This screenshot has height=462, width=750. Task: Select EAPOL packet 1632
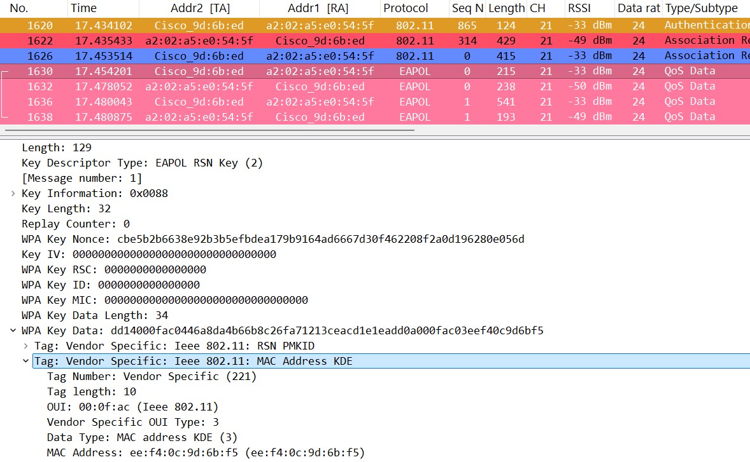tap(255, 86)
